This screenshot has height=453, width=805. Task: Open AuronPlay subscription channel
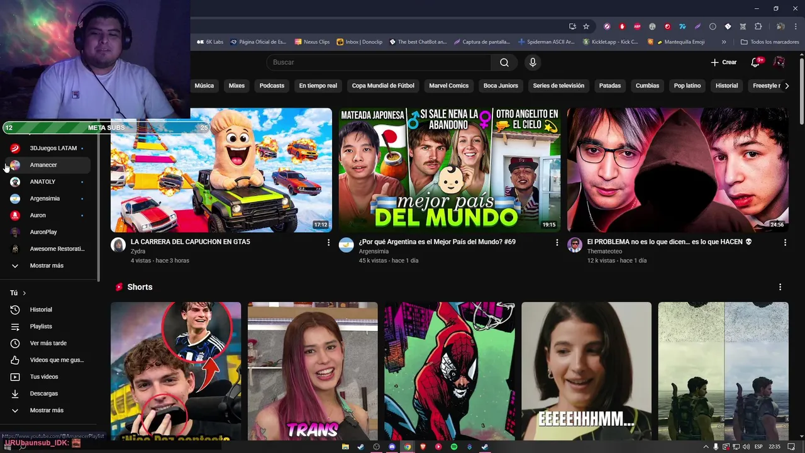[49, 232]
